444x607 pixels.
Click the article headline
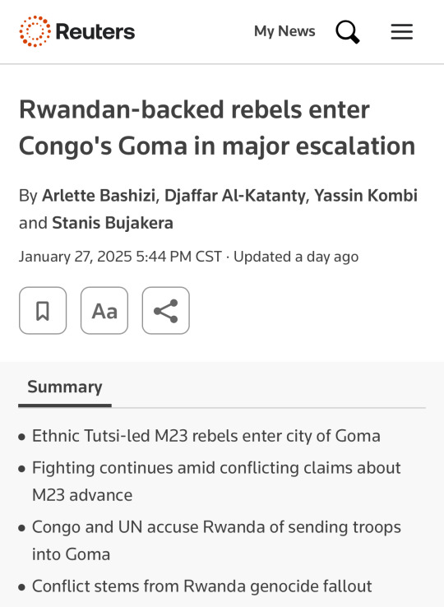click(217, 127)
